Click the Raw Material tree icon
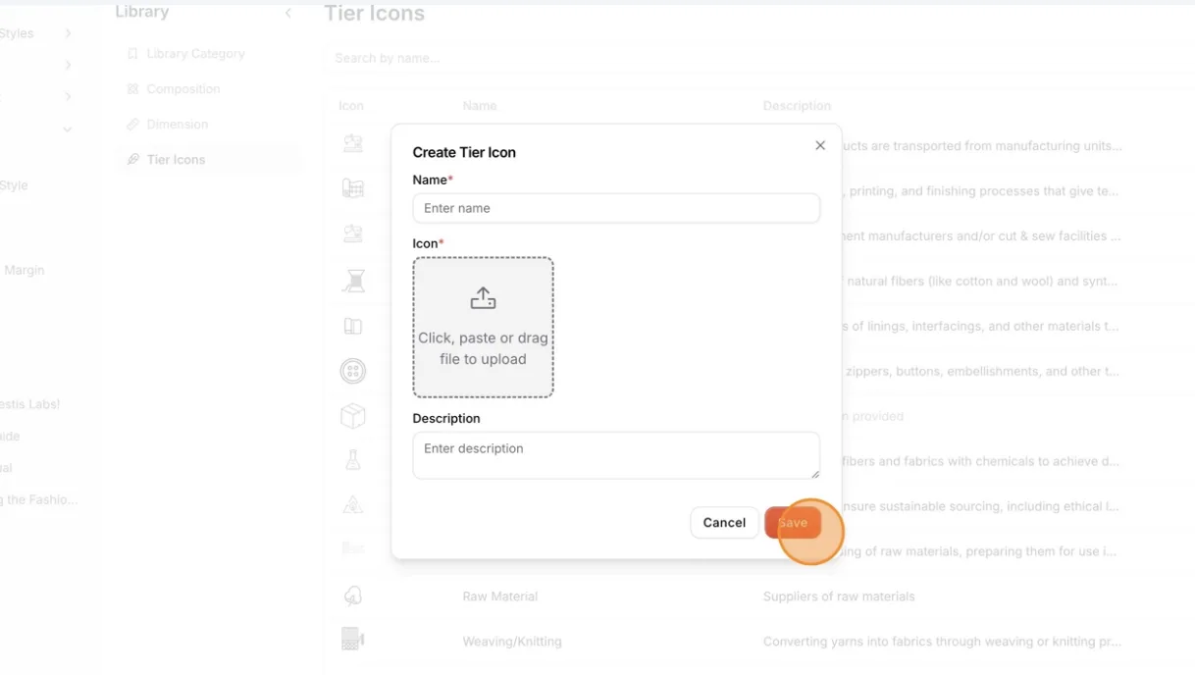This screenshot has width=1195, height=675. (353, 596)
